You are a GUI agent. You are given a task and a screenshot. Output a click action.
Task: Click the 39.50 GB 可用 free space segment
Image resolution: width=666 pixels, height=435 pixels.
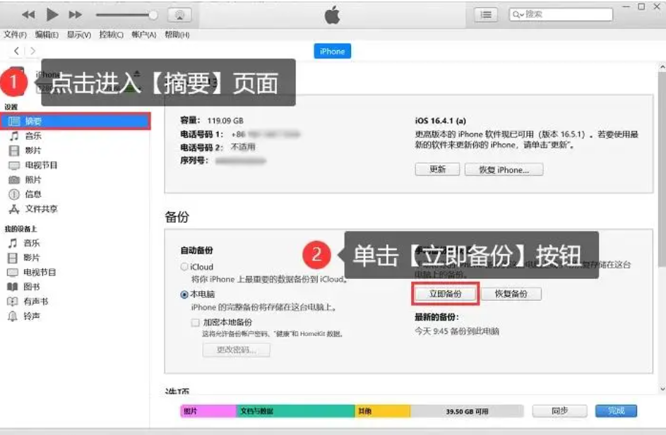(467, 411)
